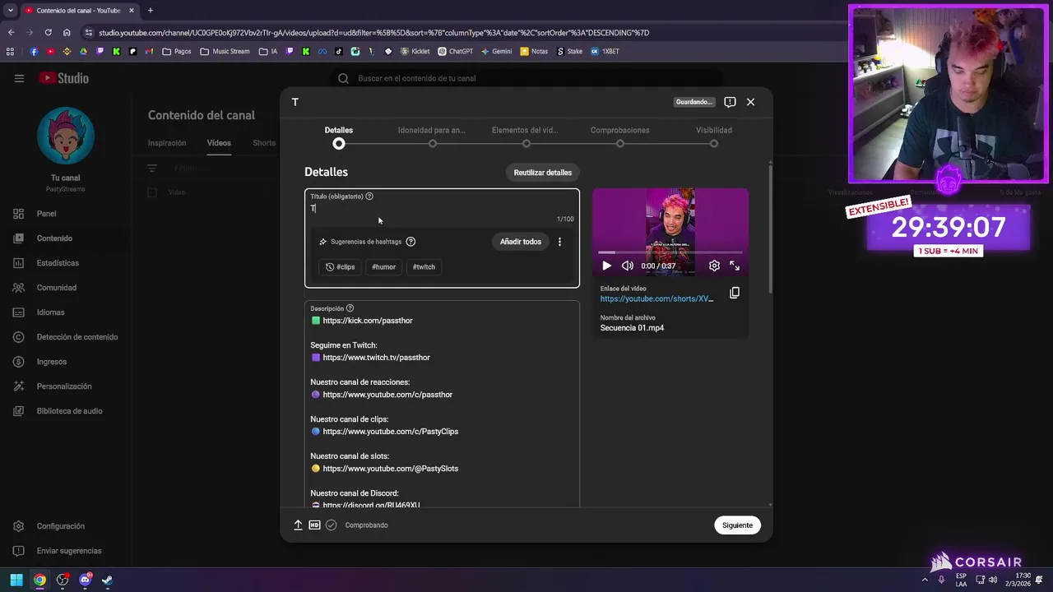The height and width of the screenshot is (592, 1053).
Task: Select the Detalles step
Action: pyautogui.click(x=339, y=136)
